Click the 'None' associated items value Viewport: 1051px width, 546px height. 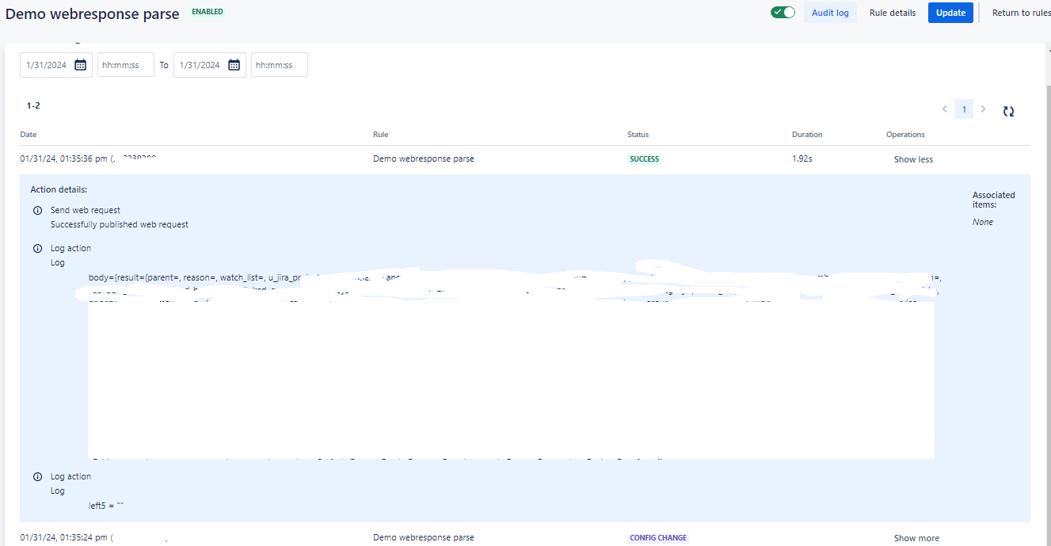(983, 223)
